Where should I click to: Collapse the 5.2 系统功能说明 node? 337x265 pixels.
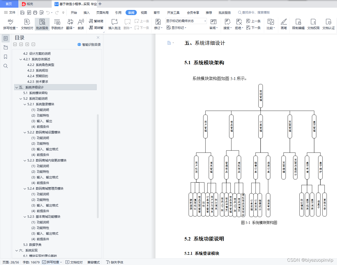[x=21, y=99]
